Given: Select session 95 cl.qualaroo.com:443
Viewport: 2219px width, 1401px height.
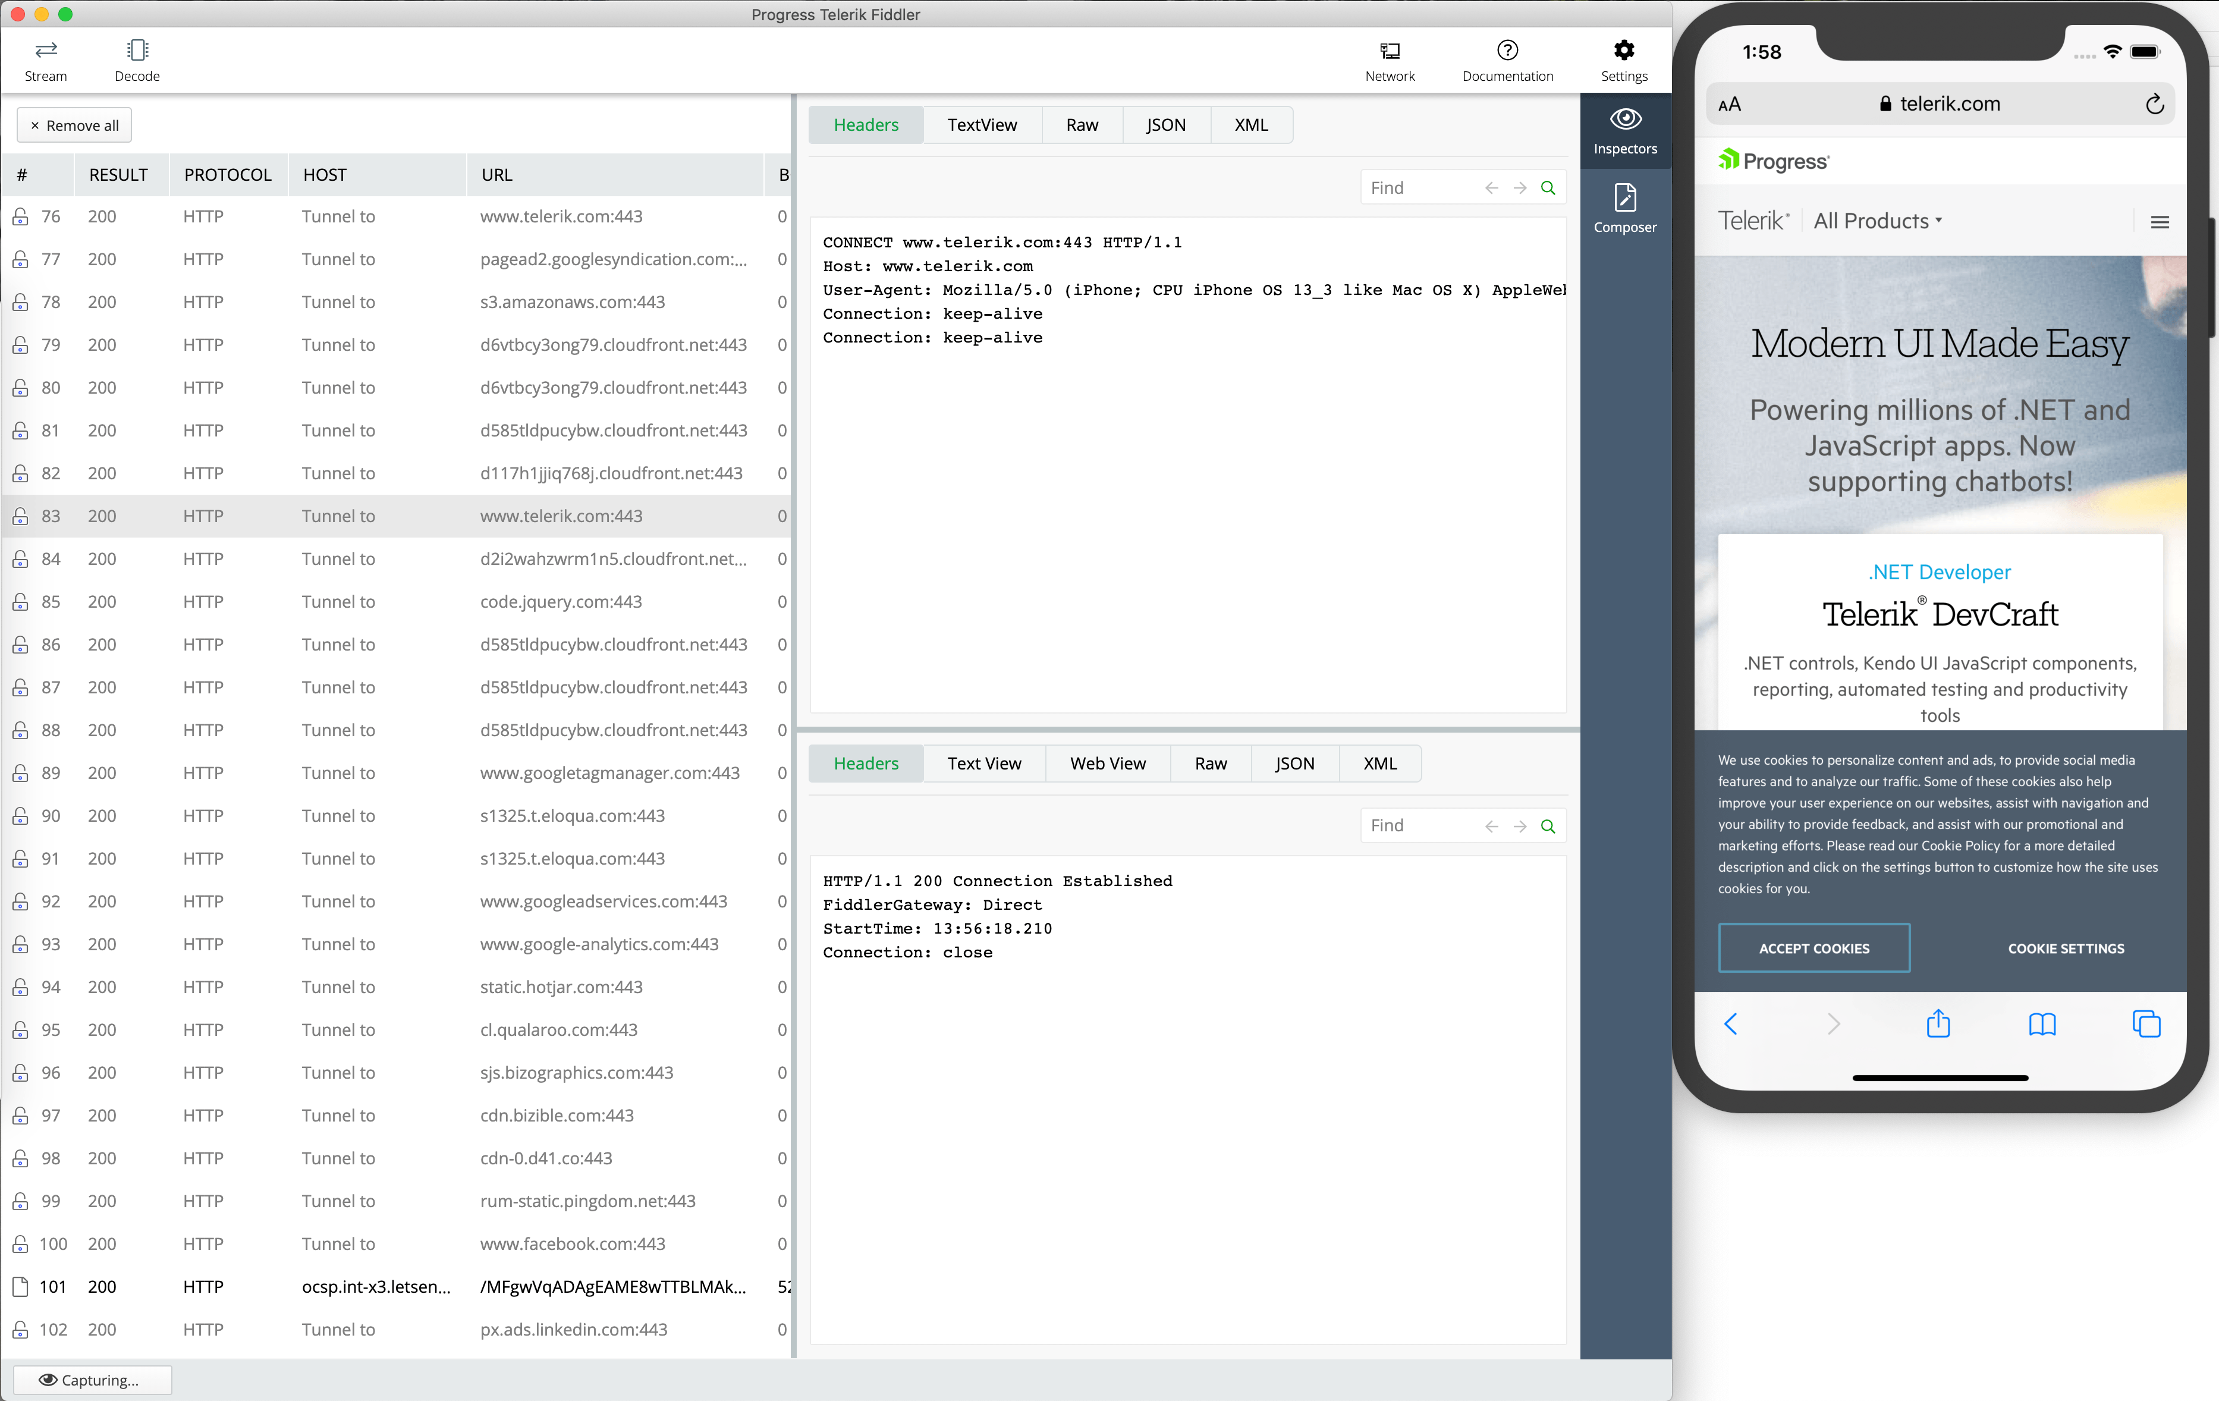Looking at the screenshot, I should click(396, 1029).
